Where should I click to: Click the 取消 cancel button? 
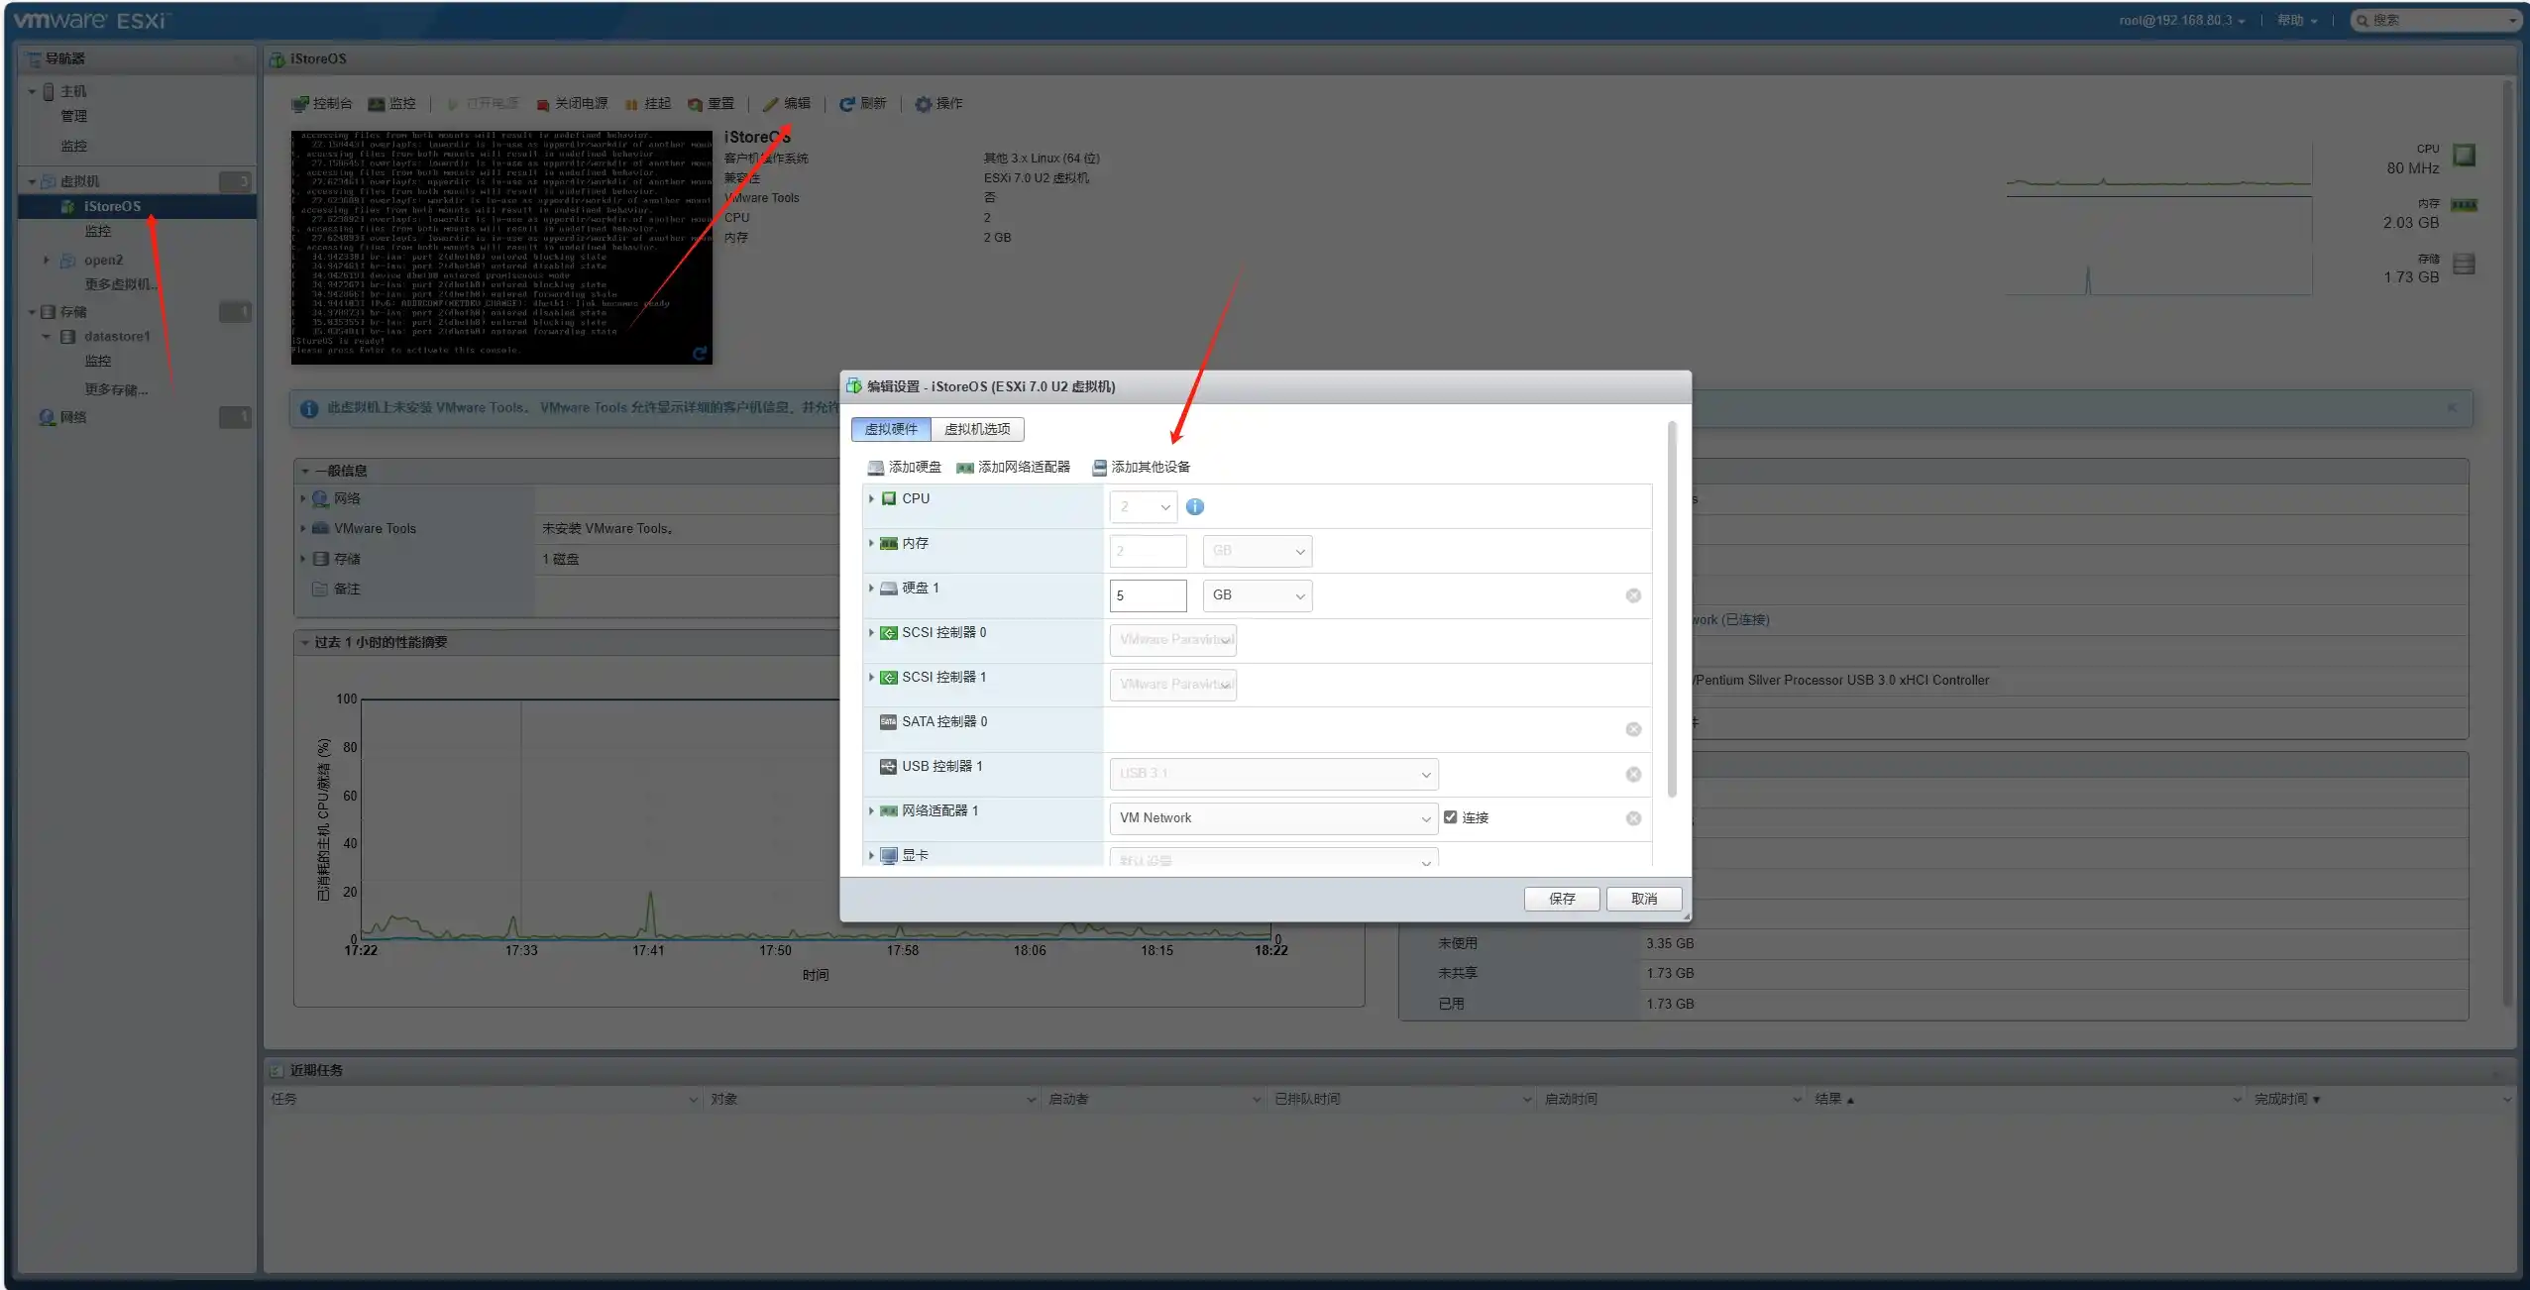point(1644,899)
